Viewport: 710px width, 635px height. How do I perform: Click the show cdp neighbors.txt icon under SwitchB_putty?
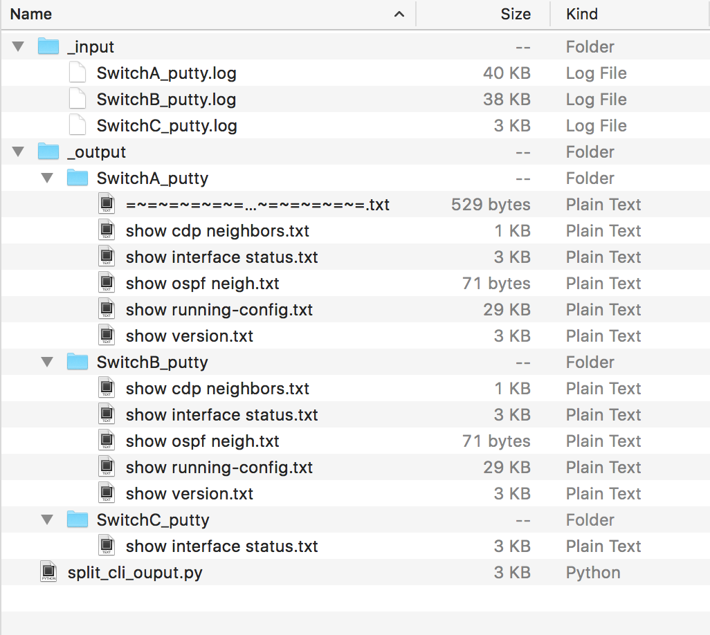click(x=107, y=388)
